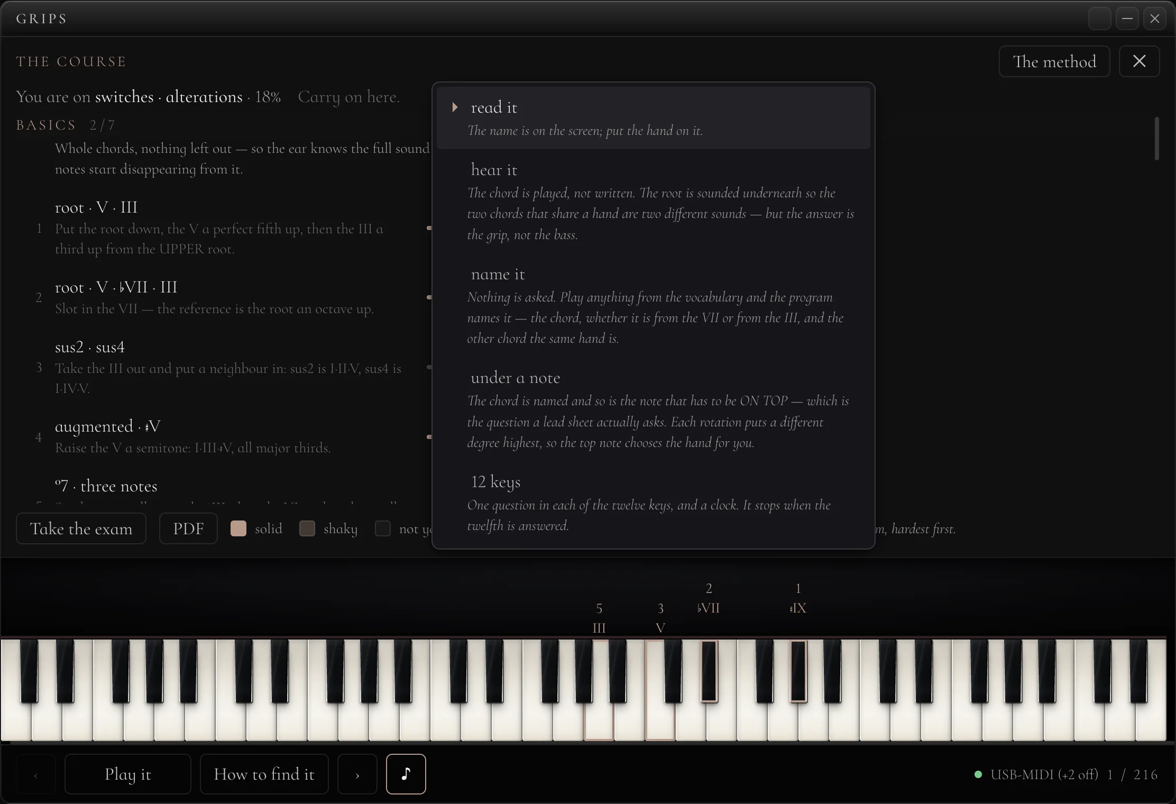
Task: Close the Grips application window
Action: point(1155,19)
